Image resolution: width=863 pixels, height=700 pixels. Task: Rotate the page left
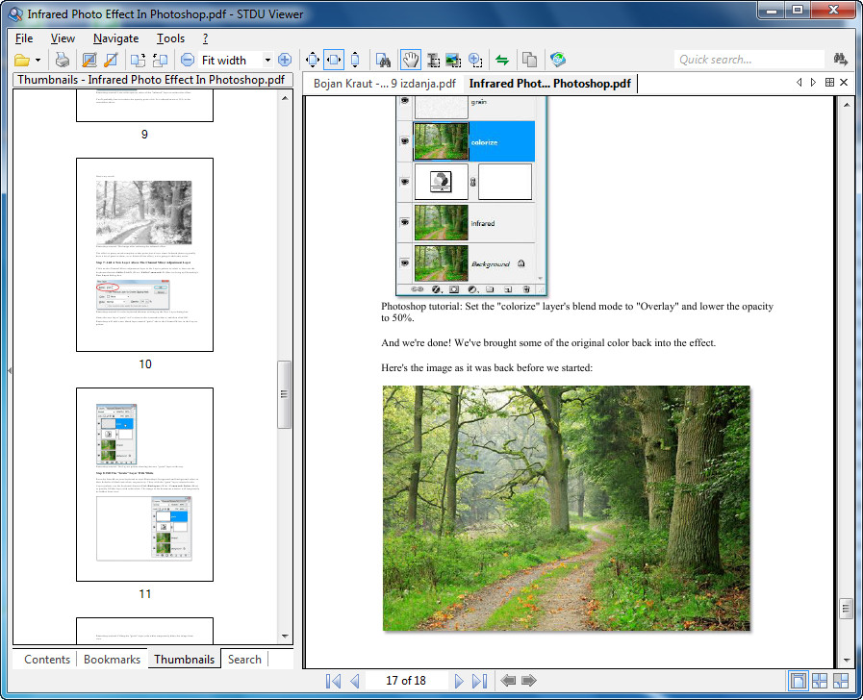click(x=138, y=60)
